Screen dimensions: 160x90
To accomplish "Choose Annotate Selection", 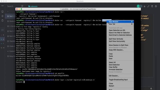I will tap(115, 69).
